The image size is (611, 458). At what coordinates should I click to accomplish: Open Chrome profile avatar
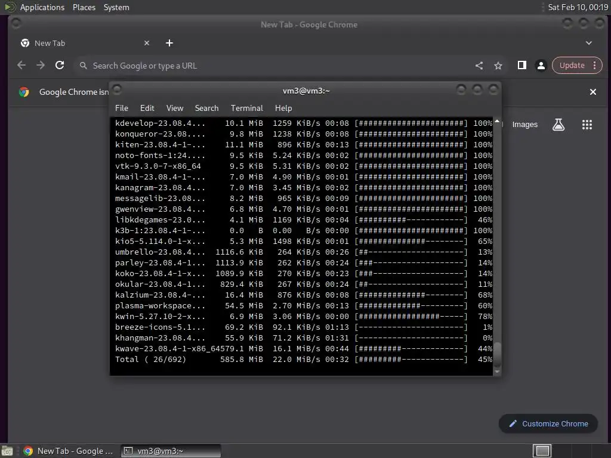click(x=541, y=66)
